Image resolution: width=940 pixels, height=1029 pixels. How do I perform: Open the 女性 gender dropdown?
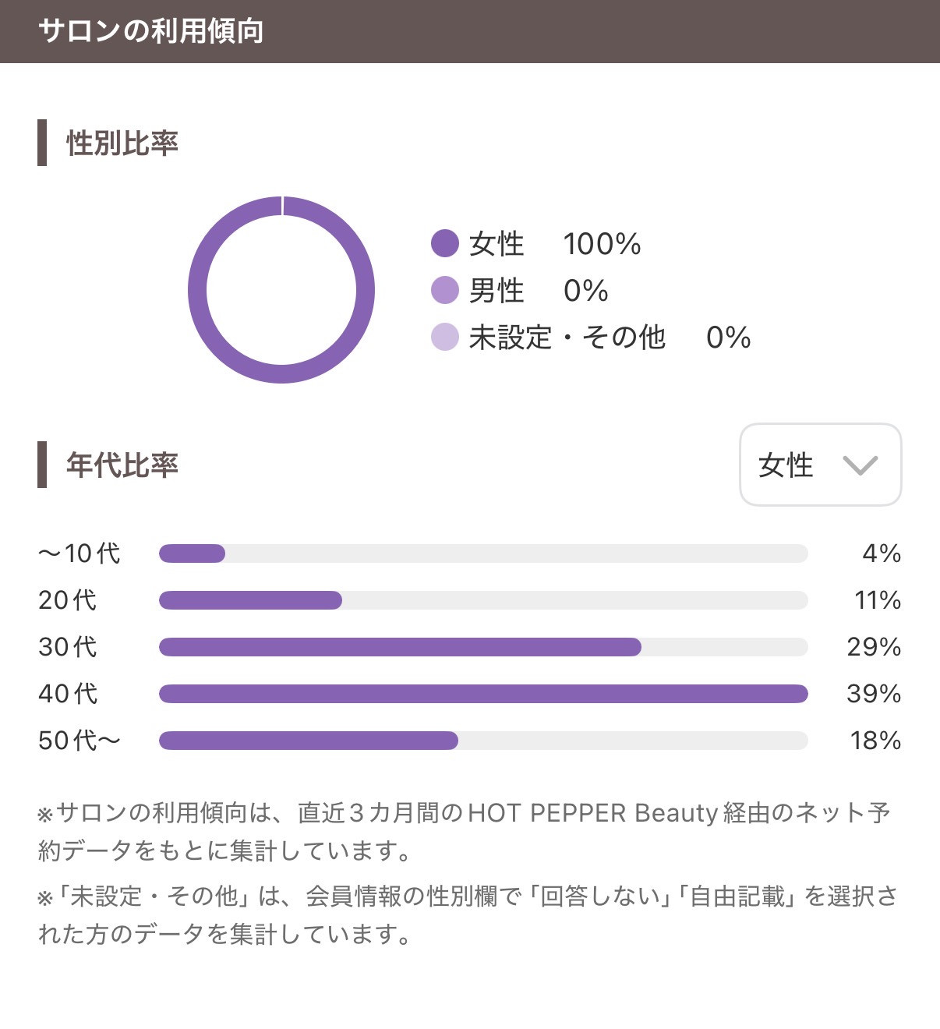(819, 465)
